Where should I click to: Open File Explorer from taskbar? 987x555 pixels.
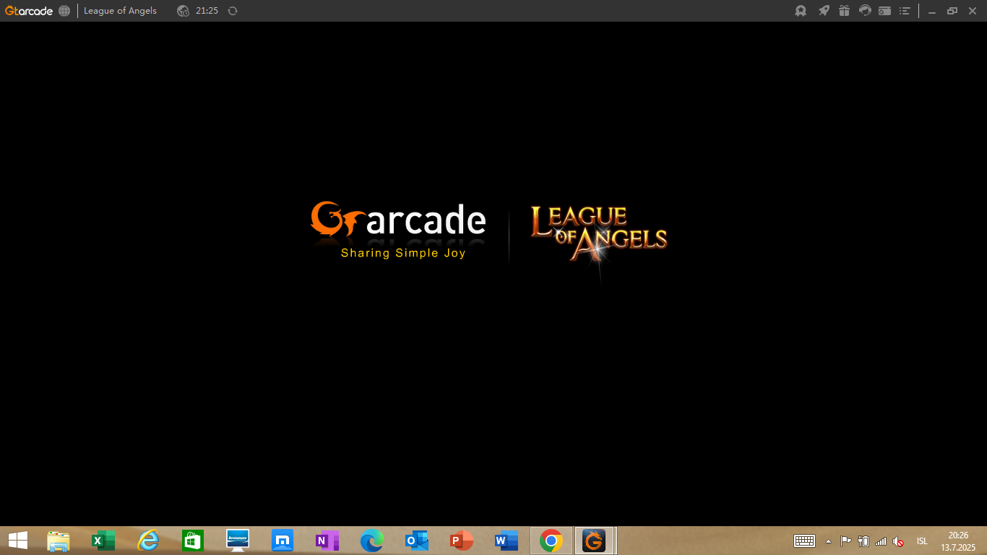pyautogui.click(x=59, y=541)
